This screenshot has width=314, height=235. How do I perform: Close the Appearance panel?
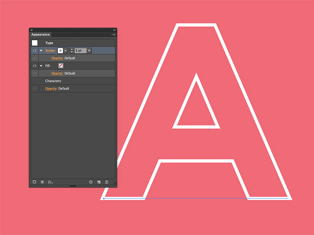(32, 30)
